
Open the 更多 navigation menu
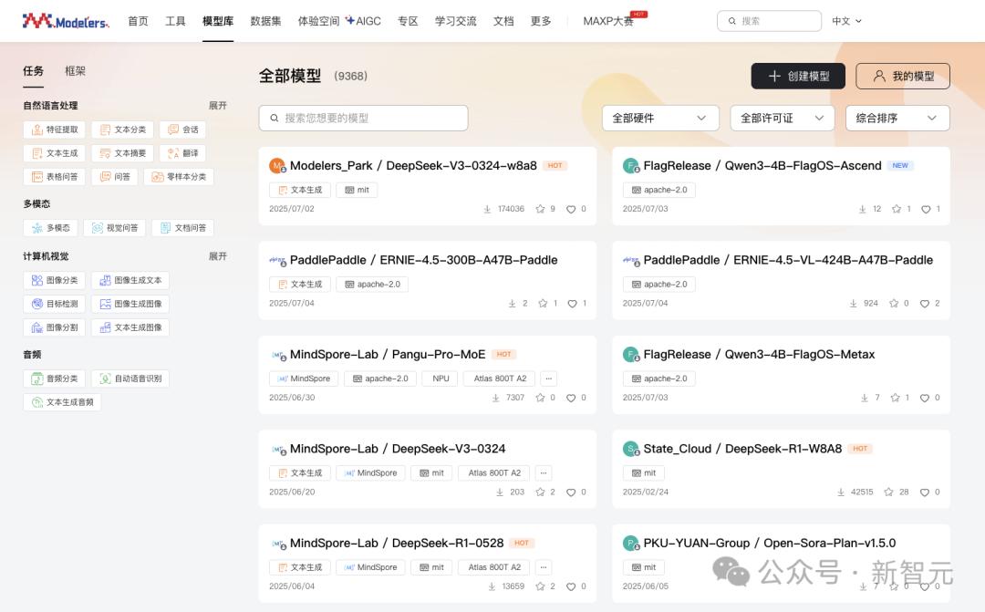[540, 21]
